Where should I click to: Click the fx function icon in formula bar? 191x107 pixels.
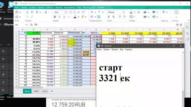pos(31,25)
